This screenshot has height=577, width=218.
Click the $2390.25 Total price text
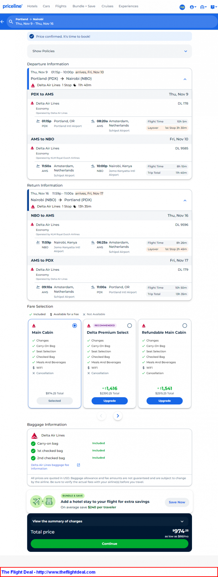click(x=110, y=393)
